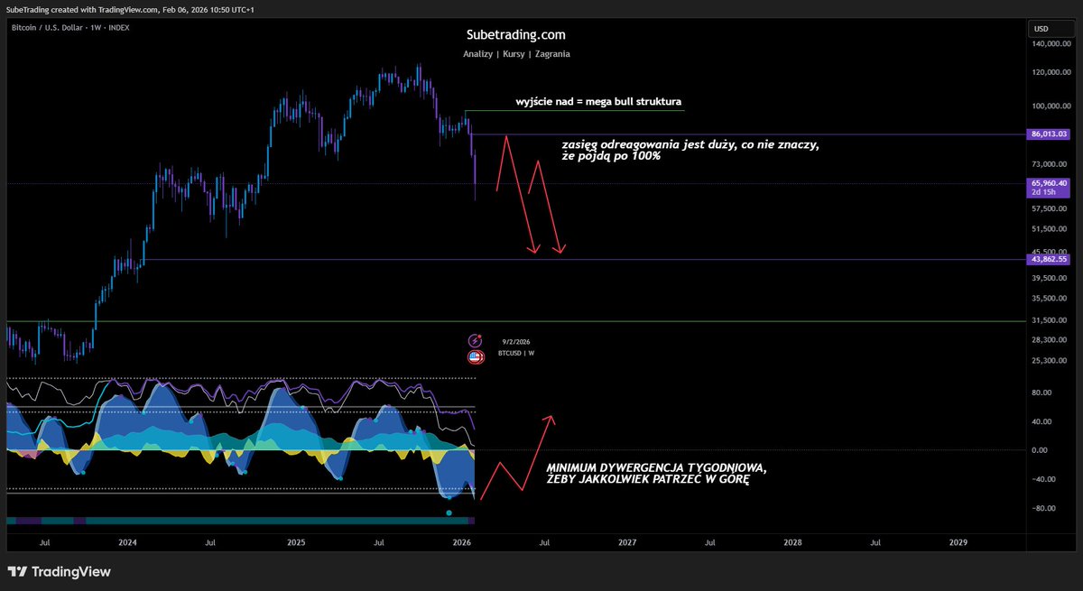Select the 2026 label on time axis
This screenshot has height=591, width=1083.
460,542
